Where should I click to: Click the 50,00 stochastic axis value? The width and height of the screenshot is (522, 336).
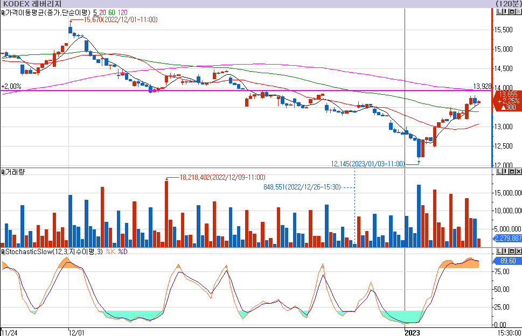[x=502, y=290]
